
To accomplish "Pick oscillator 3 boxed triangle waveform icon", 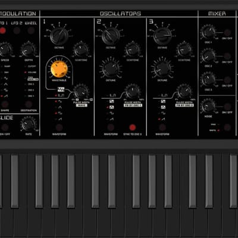I will pos(163,107).
